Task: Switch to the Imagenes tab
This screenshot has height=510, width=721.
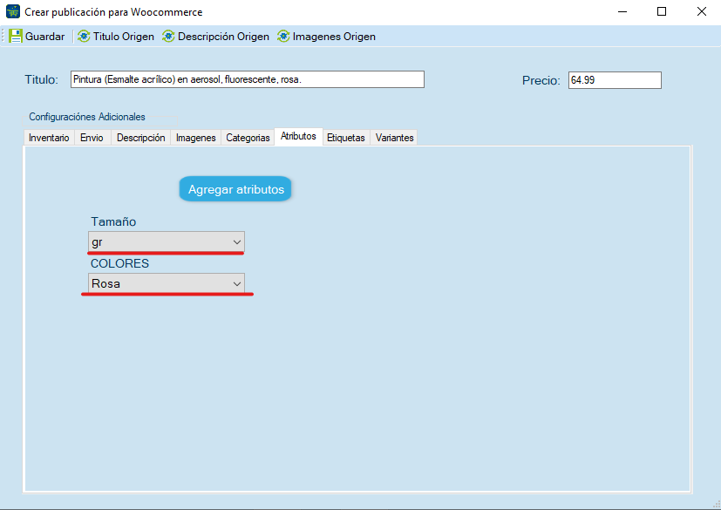Action: [196, 138]
